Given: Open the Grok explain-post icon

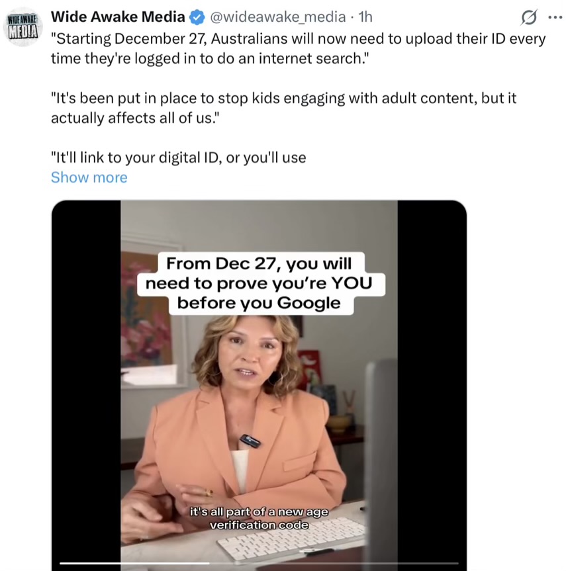Looking at the screenshot, I should click(529, 17).
